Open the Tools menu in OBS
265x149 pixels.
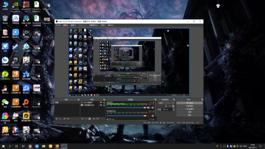click(103, 25)
